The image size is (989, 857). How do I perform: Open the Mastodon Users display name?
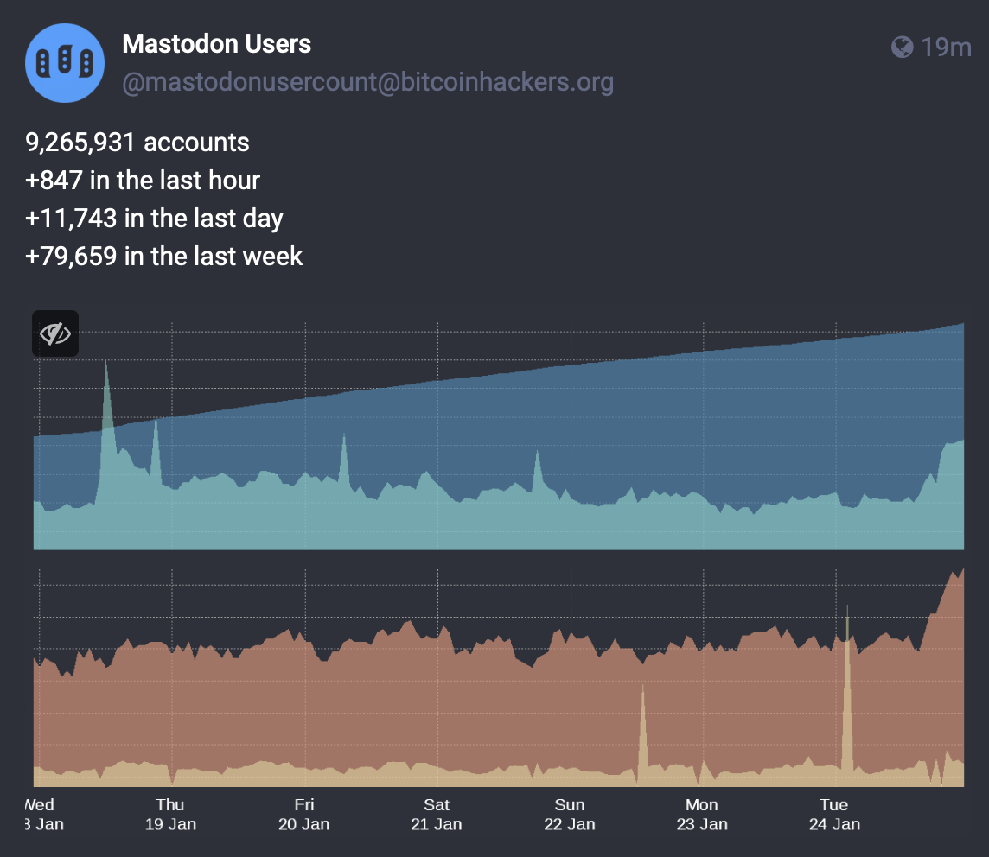pyautogui.click(x=216, y=43)
